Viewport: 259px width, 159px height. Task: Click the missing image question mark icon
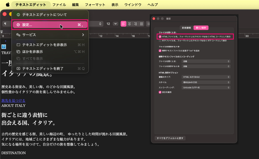tap(4, 47)
